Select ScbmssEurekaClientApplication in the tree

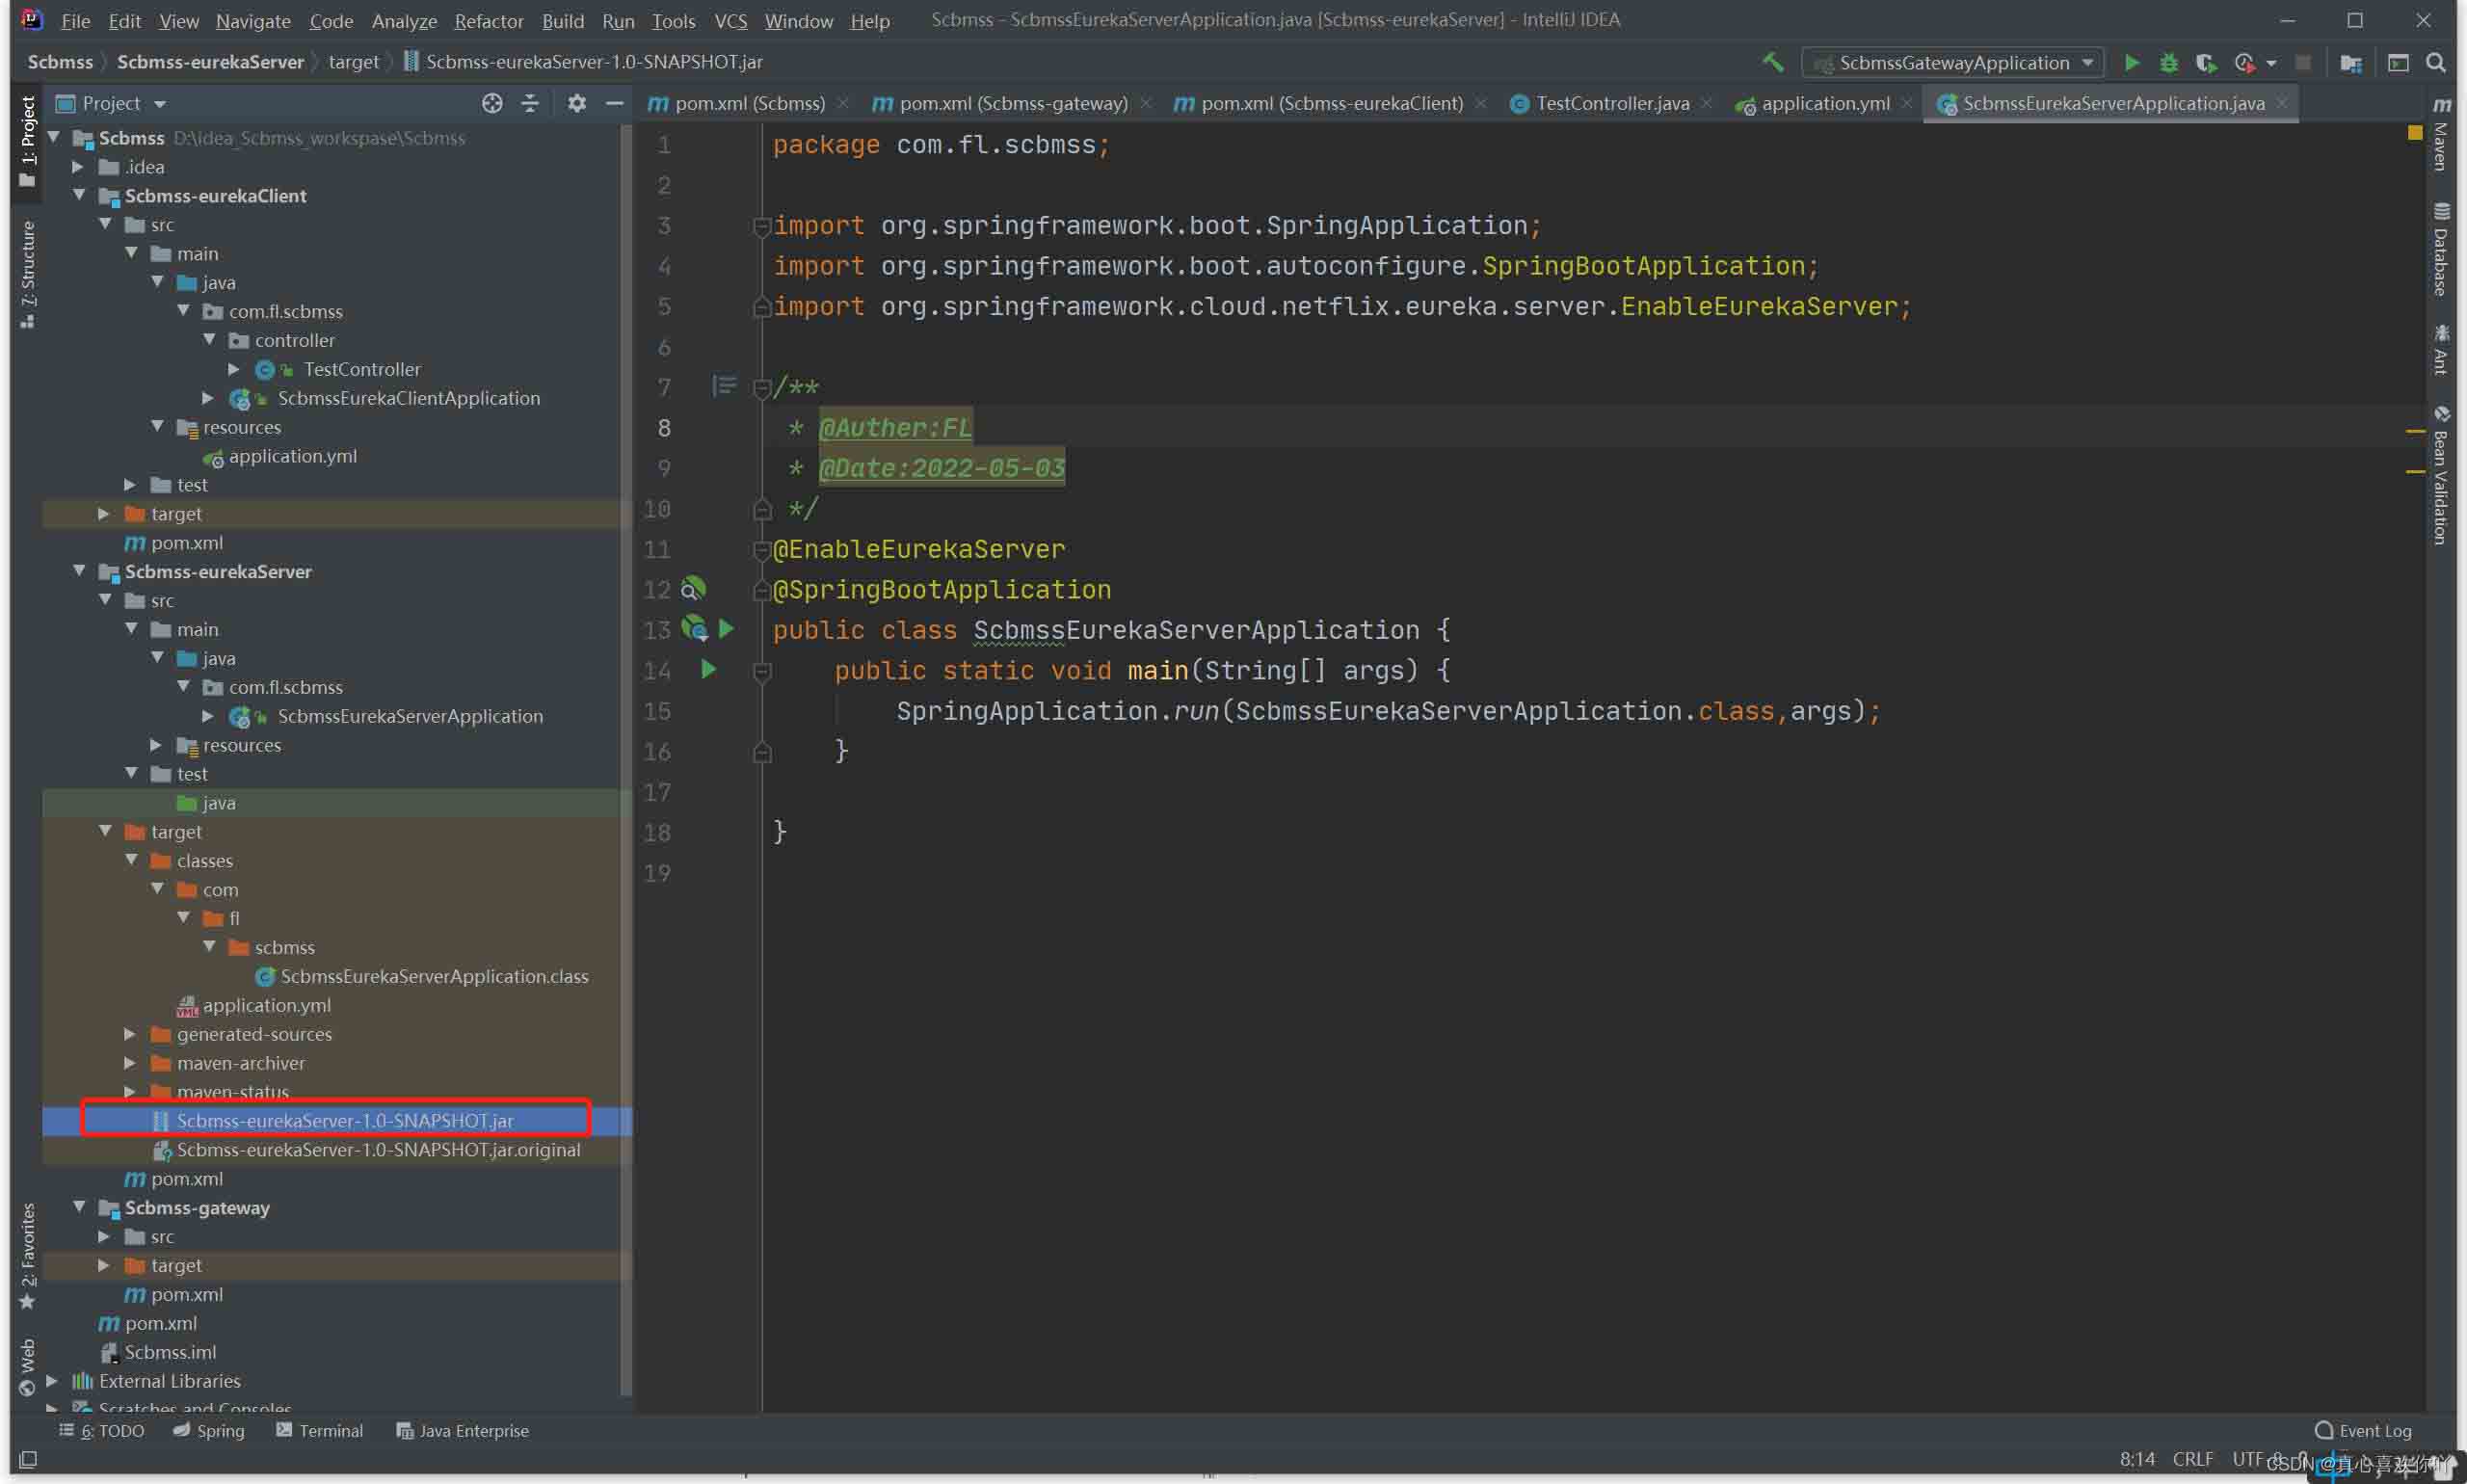click(408, 398)
